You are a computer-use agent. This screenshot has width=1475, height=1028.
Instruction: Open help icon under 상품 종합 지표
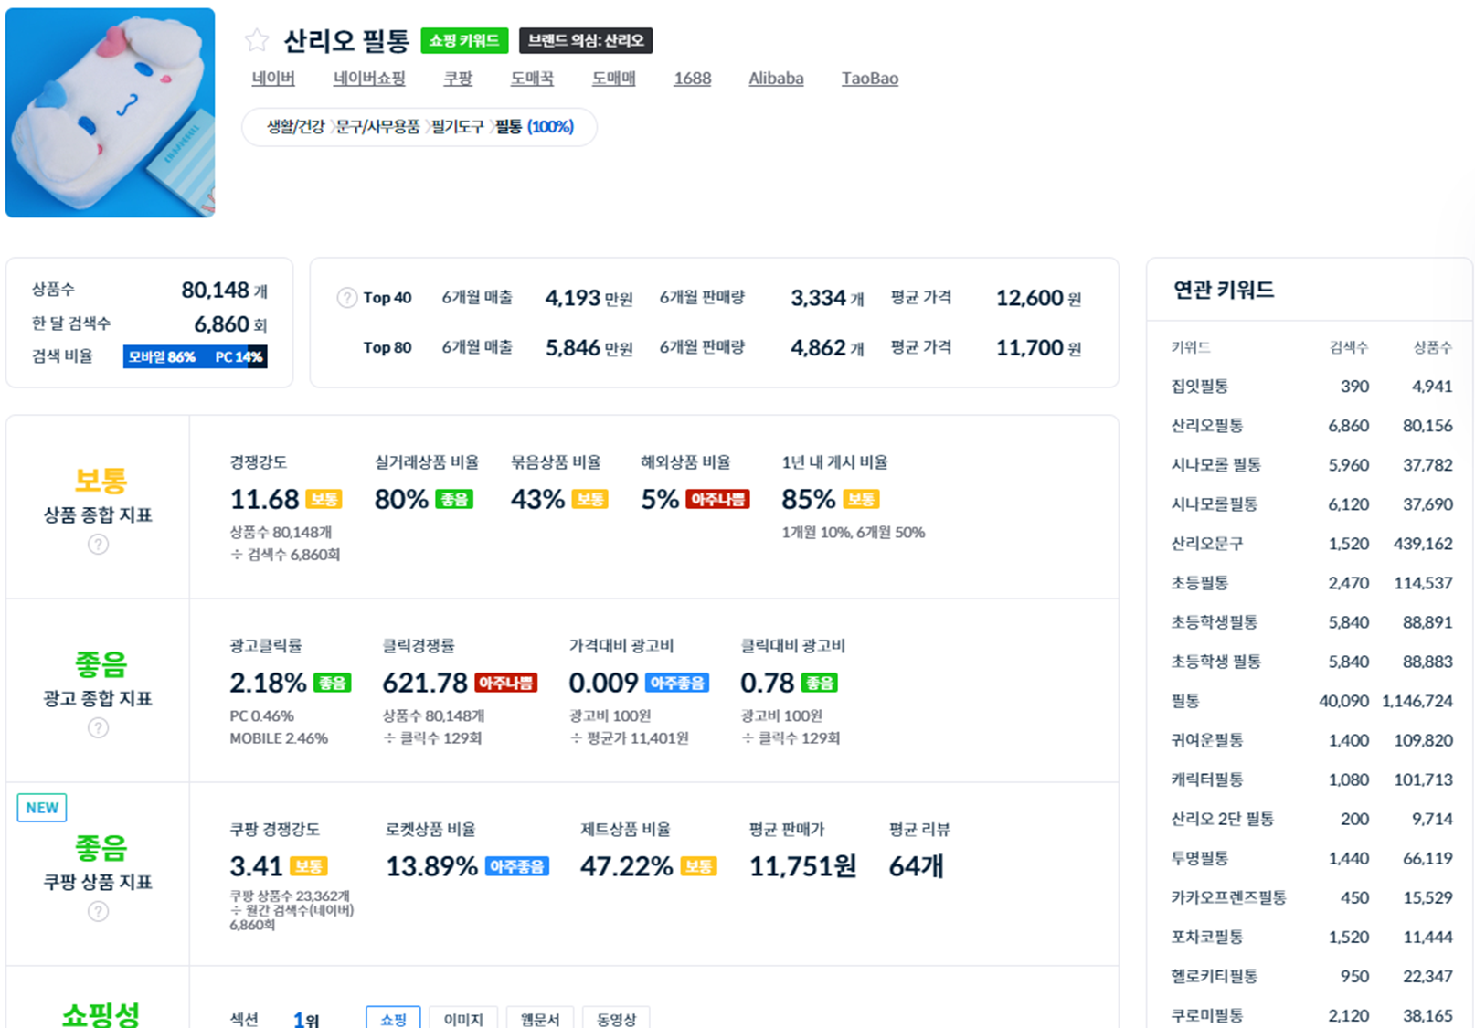98,545
